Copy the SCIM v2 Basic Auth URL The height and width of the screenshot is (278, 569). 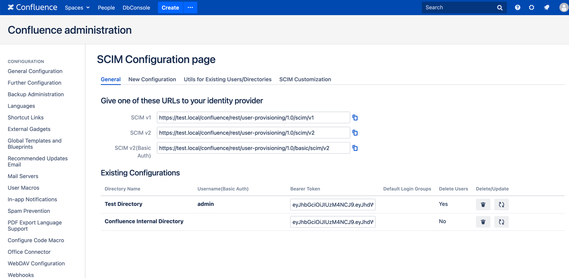tap(355, 148)
